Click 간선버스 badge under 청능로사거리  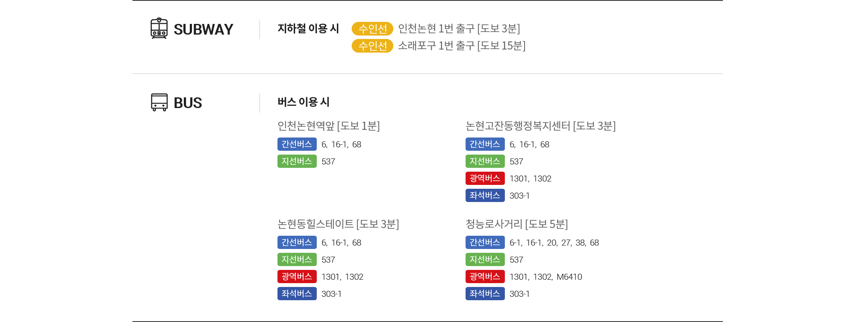pyautogui.click(x=485, y=242)
